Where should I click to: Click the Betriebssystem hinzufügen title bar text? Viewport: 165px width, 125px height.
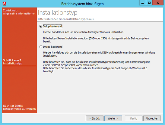tap(82, 4)
